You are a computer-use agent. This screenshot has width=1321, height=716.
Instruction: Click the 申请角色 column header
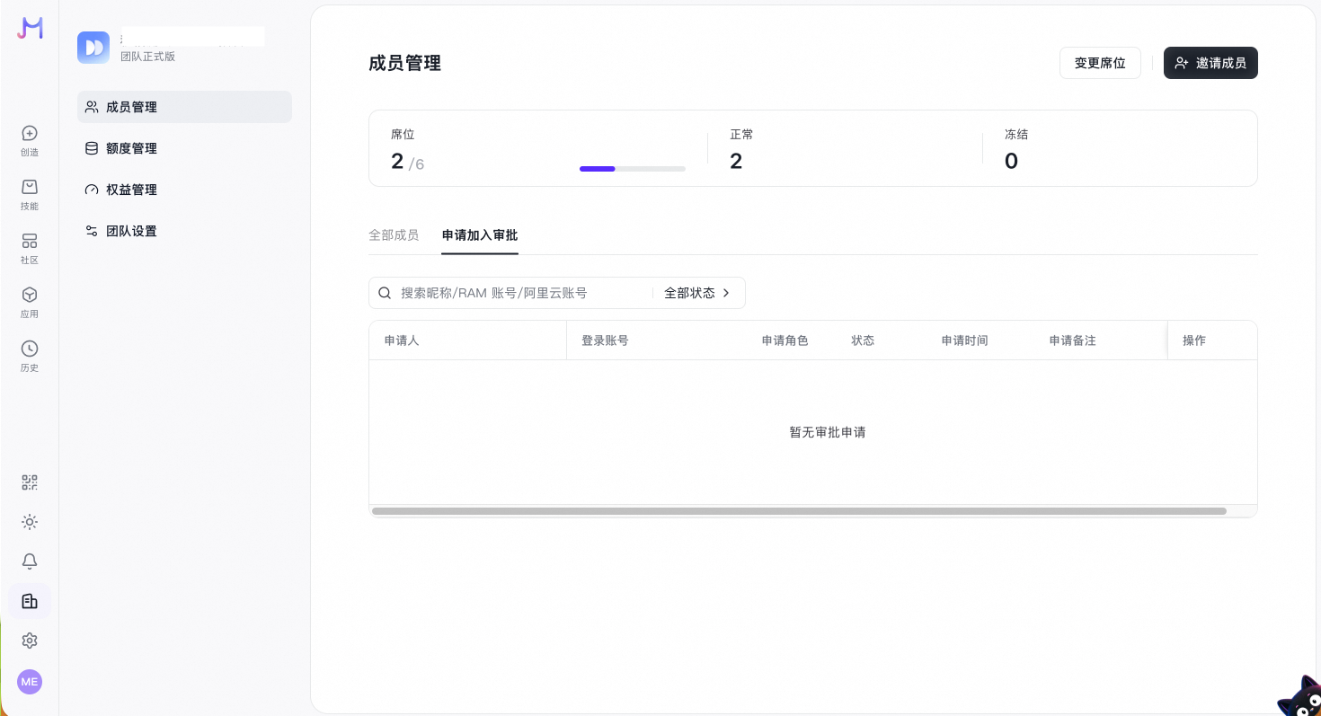coord(785,340)
